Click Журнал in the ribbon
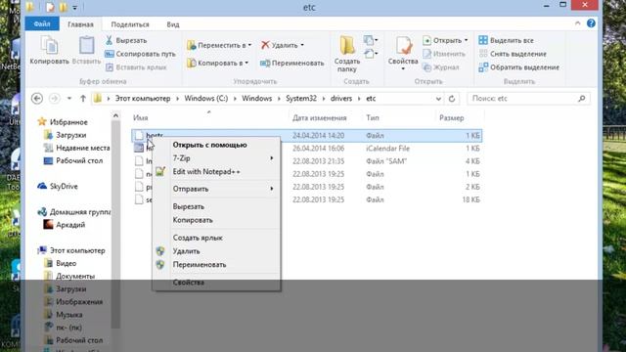The height and width of the screenshot is (352, 626). click(x=441, y=67)
